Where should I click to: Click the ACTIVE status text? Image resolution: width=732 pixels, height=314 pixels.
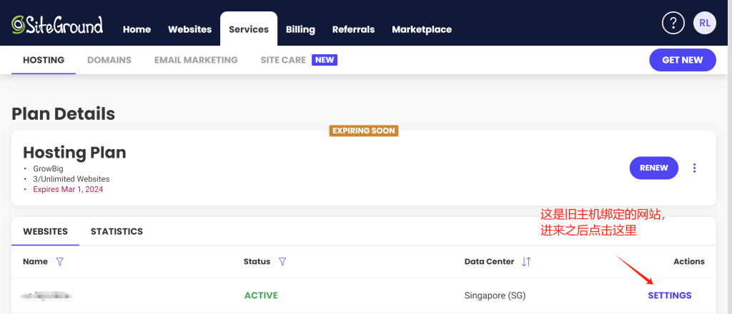(x=261, y=295)
